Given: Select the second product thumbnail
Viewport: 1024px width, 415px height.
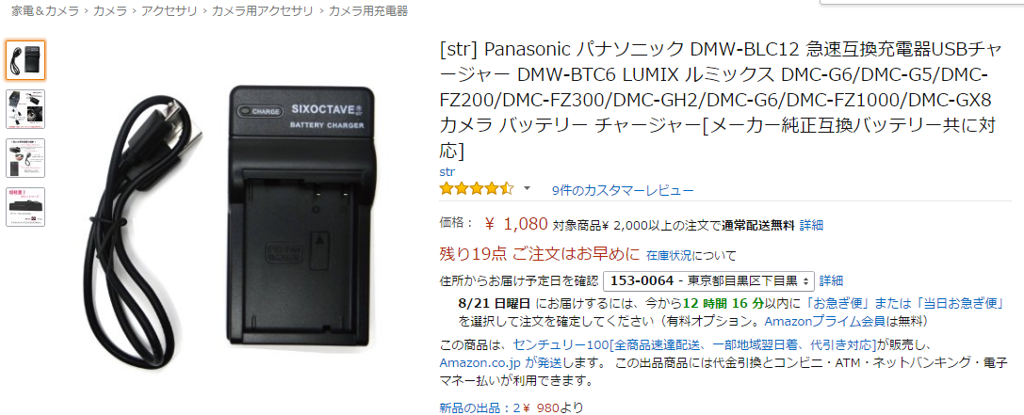Looking at the screenshot, I should (25, 109).
